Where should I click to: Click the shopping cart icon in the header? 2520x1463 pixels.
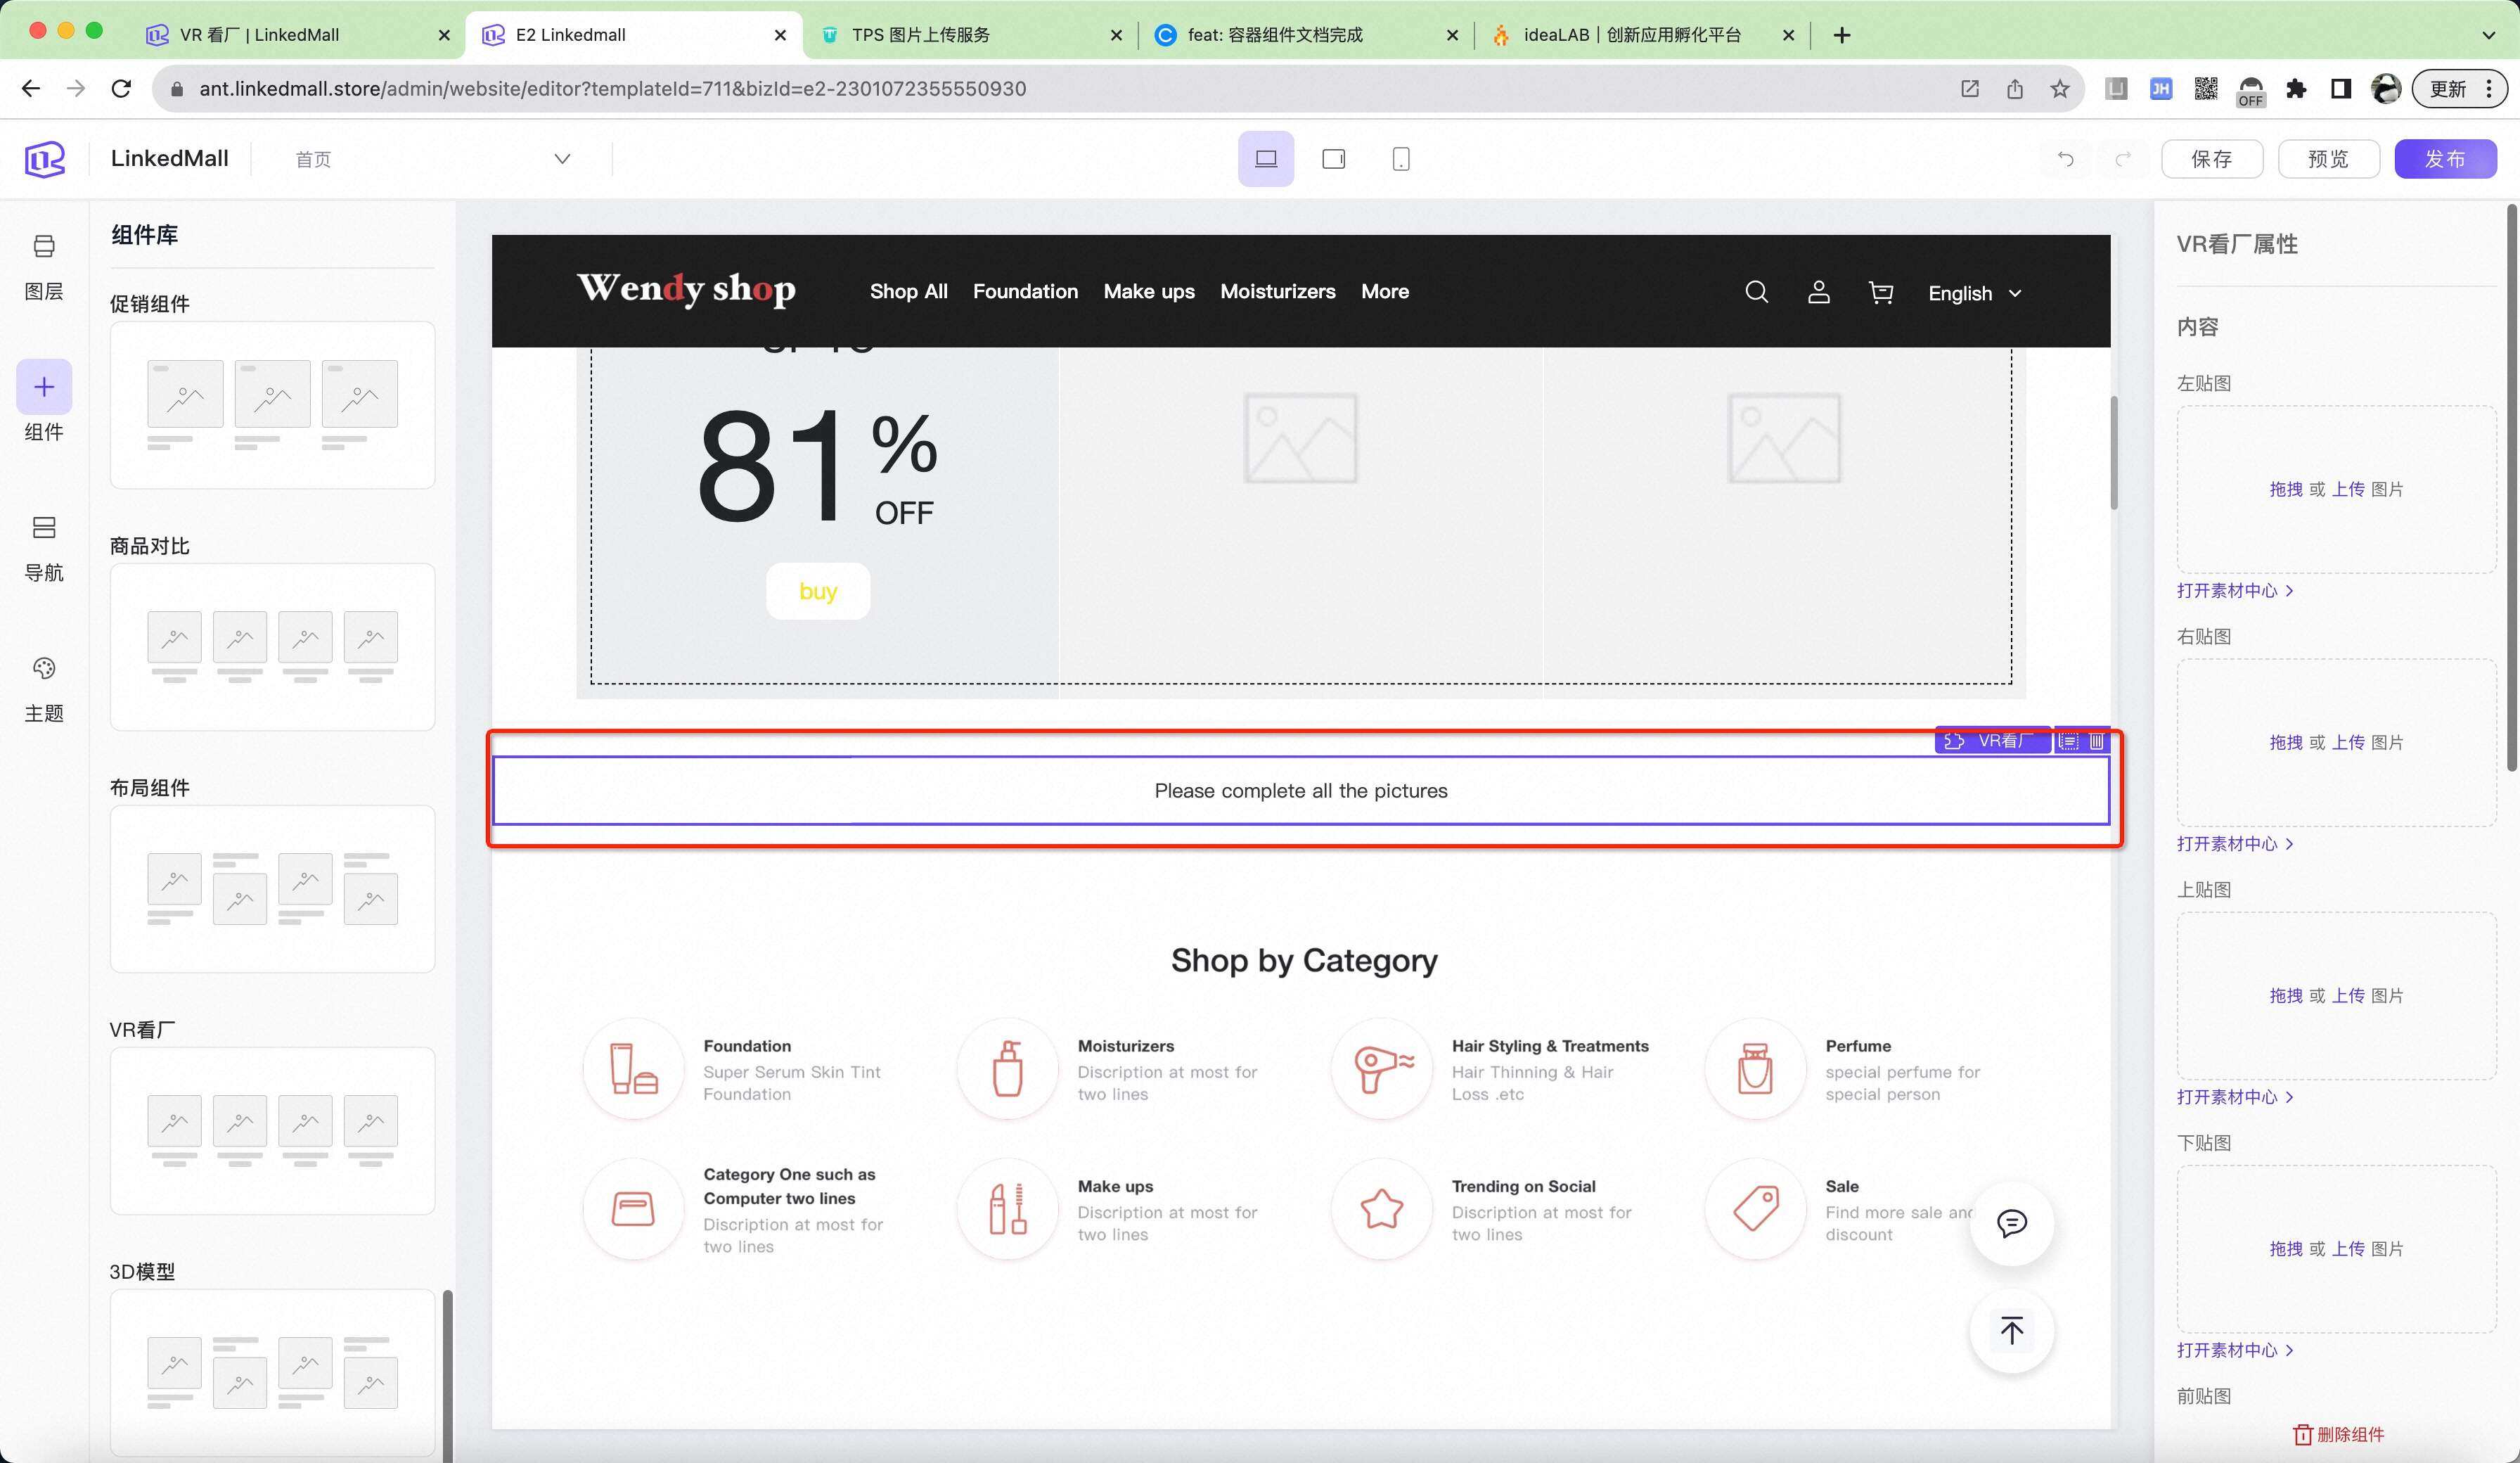1880,292
